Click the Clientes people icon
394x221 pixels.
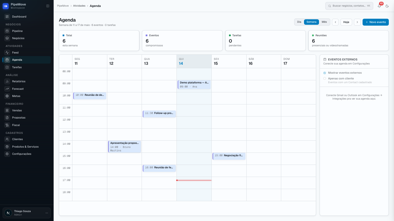[7, 139]
